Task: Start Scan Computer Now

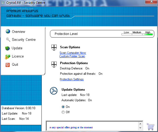Action: 73,53
